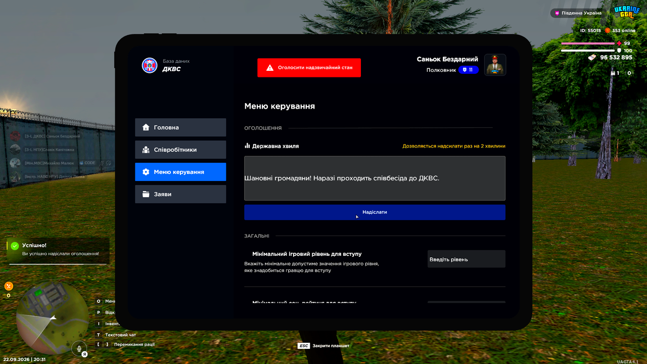
Task: Send the announcement with Надіслати button
Action: (375, 212)
